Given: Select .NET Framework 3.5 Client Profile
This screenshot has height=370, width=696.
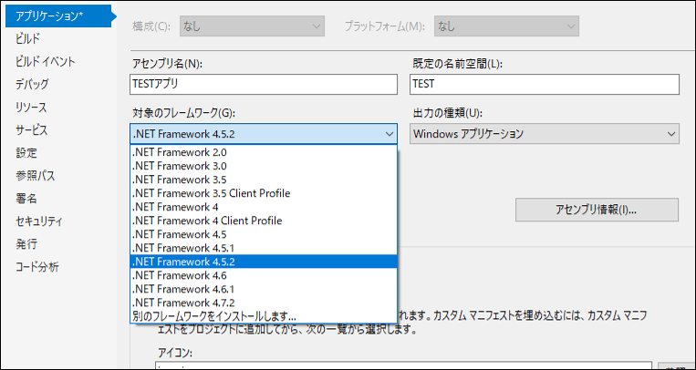Looking at the screenshot, I should 264,193.
